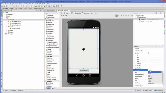Click the Save All toolbar icon
This screenshot has height=93, width=166.
click(4, 6)
